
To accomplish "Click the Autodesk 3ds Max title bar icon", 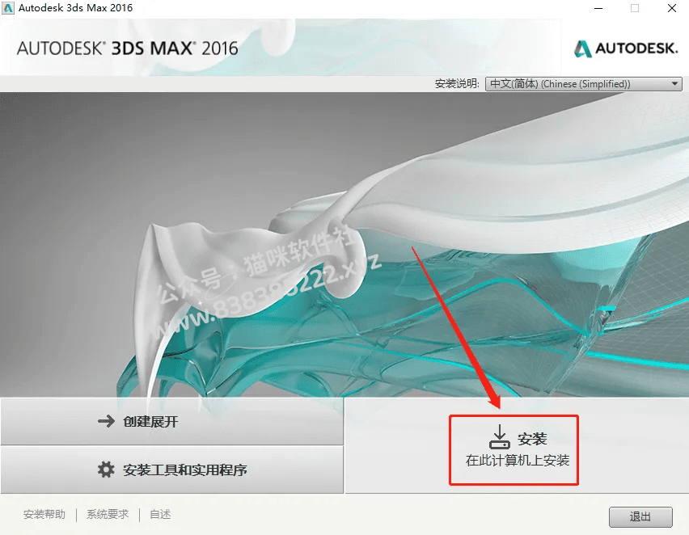I will click(x=8, y=8).
